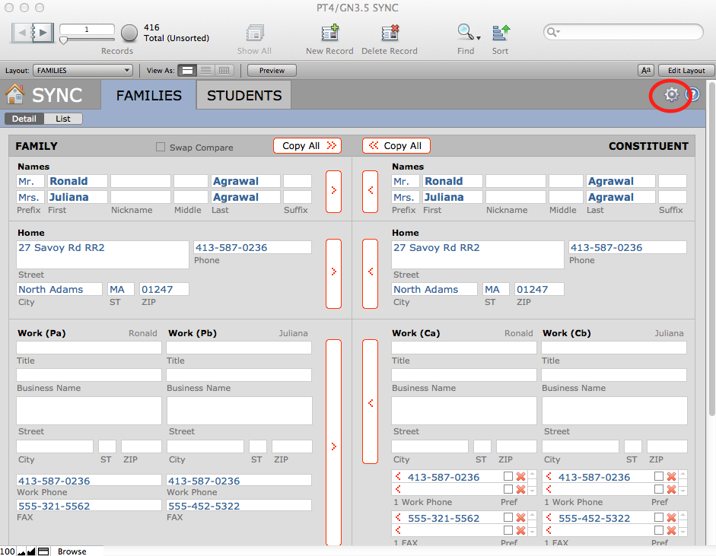
Task: Expand the Find magnifier dropdown arrow
Action: coord(478,37)
